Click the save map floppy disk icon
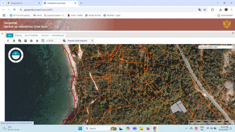235x132 pixels. coord(25,41)
